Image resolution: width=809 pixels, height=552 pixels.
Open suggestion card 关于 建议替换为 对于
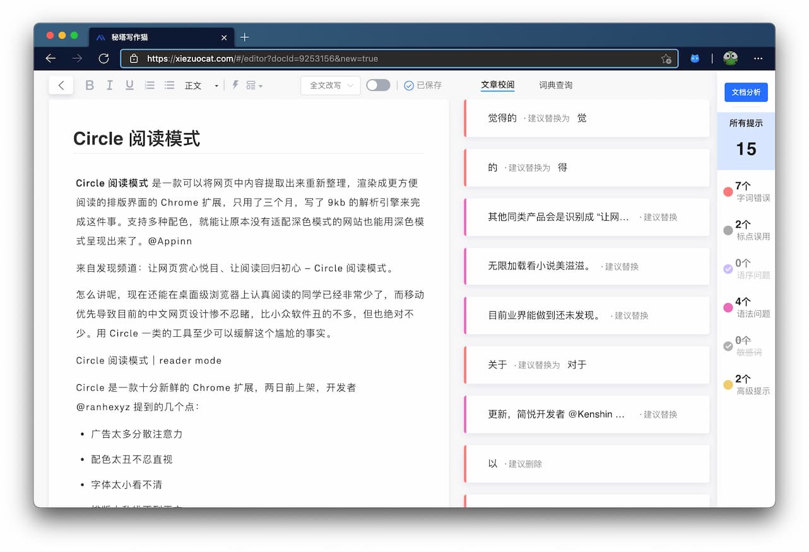point(586,365)
